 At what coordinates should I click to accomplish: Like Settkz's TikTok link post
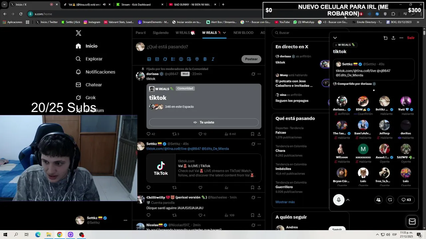[x=200, y=188]
